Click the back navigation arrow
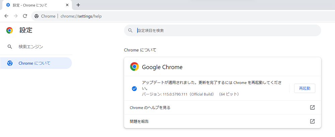335x137 pixels. [6, 16]
